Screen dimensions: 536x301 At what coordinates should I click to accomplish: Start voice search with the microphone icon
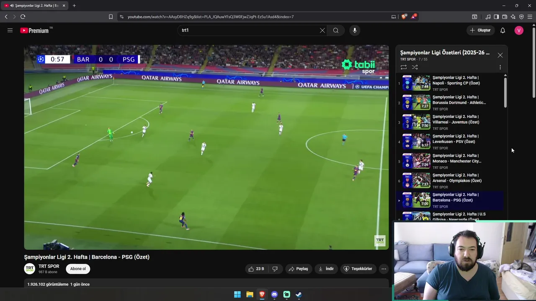coord(355,30)
